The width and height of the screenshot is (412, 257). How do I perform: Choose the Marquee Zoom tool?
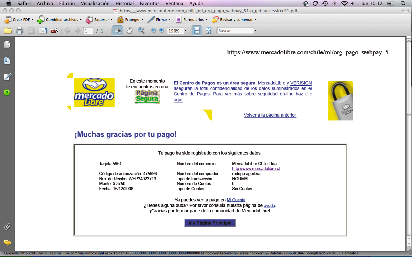click(141, 31)
